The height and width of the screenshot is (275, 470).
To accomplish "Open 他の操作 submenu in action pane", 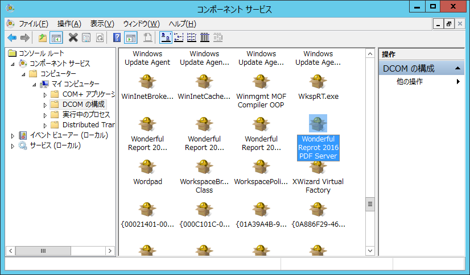I will [422, 81].
